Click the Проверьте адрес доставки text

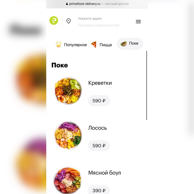click(x=98, y=25)
